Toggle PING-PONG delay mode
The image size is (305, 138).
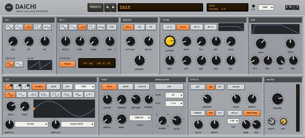[x=252, y=113]
